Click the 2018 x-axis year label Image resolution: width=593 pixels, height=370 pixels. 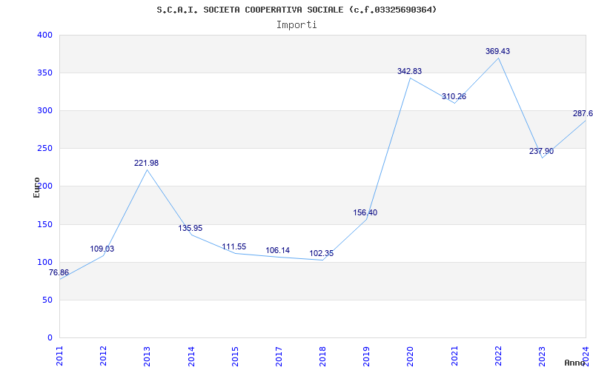(322, 356)
